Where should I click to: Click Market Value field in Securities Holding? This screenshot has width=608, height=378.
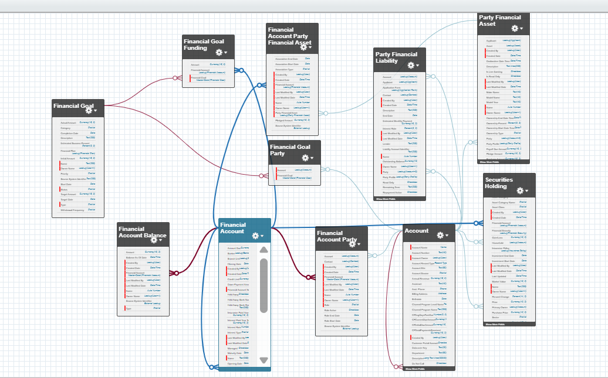tap(509, 281)
